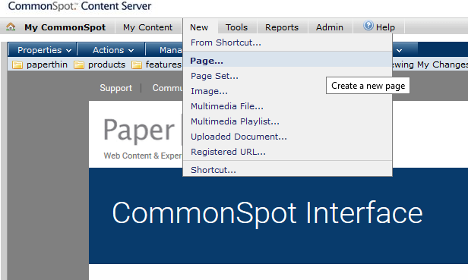Open the features breadcrumb link

(163, 64)
